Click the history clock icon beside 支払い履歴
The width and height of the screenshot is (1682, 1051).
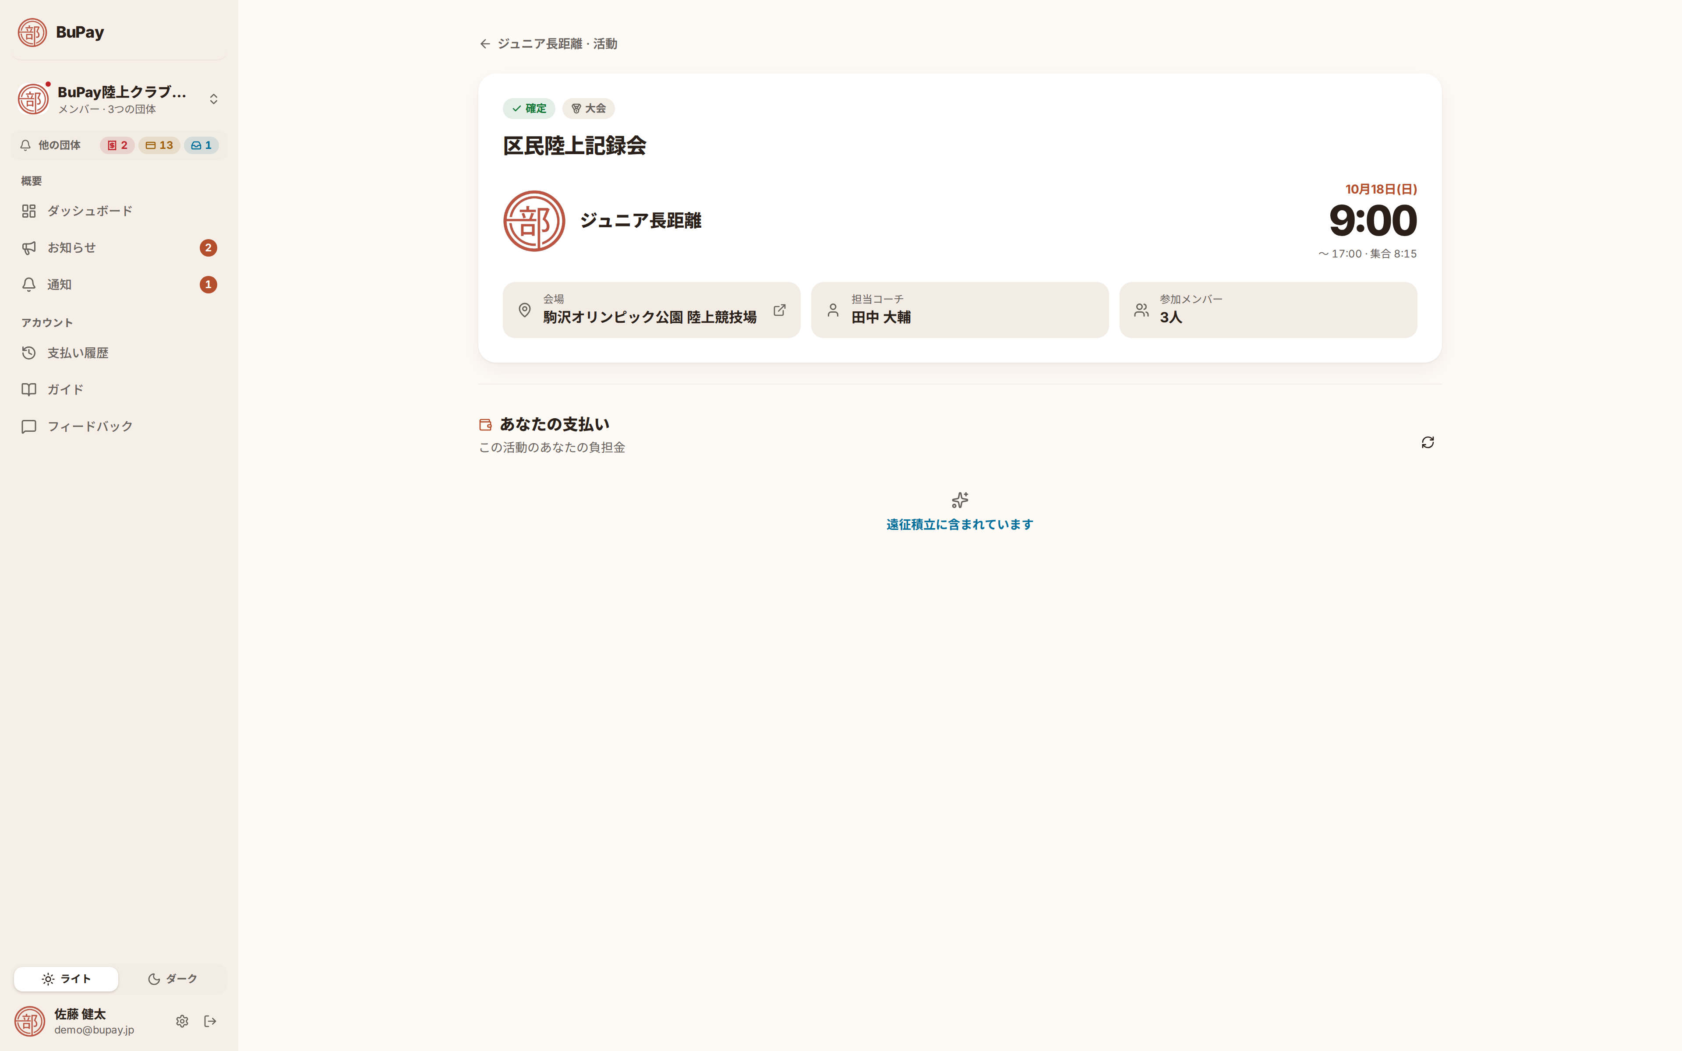click(x=28, y=353)
